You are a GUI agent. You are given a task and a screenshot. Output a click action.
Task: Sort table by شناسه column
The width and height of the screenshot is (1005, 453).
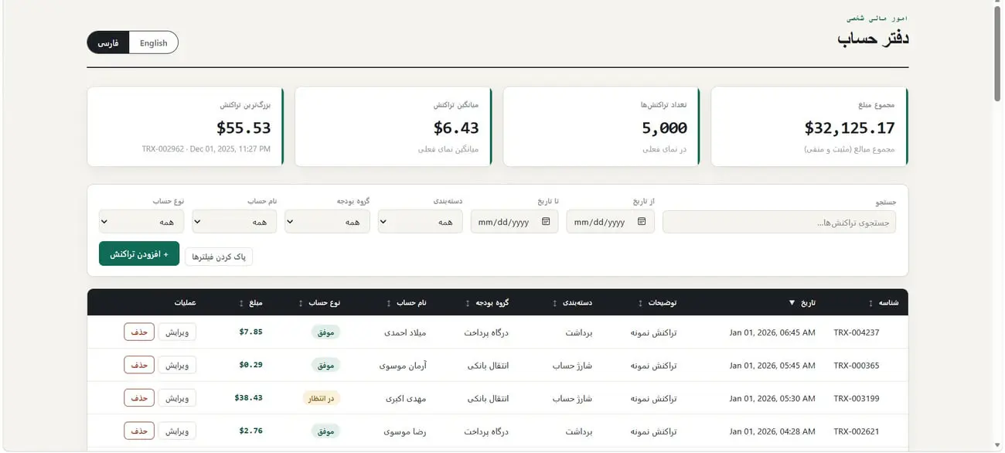point(884,302)
